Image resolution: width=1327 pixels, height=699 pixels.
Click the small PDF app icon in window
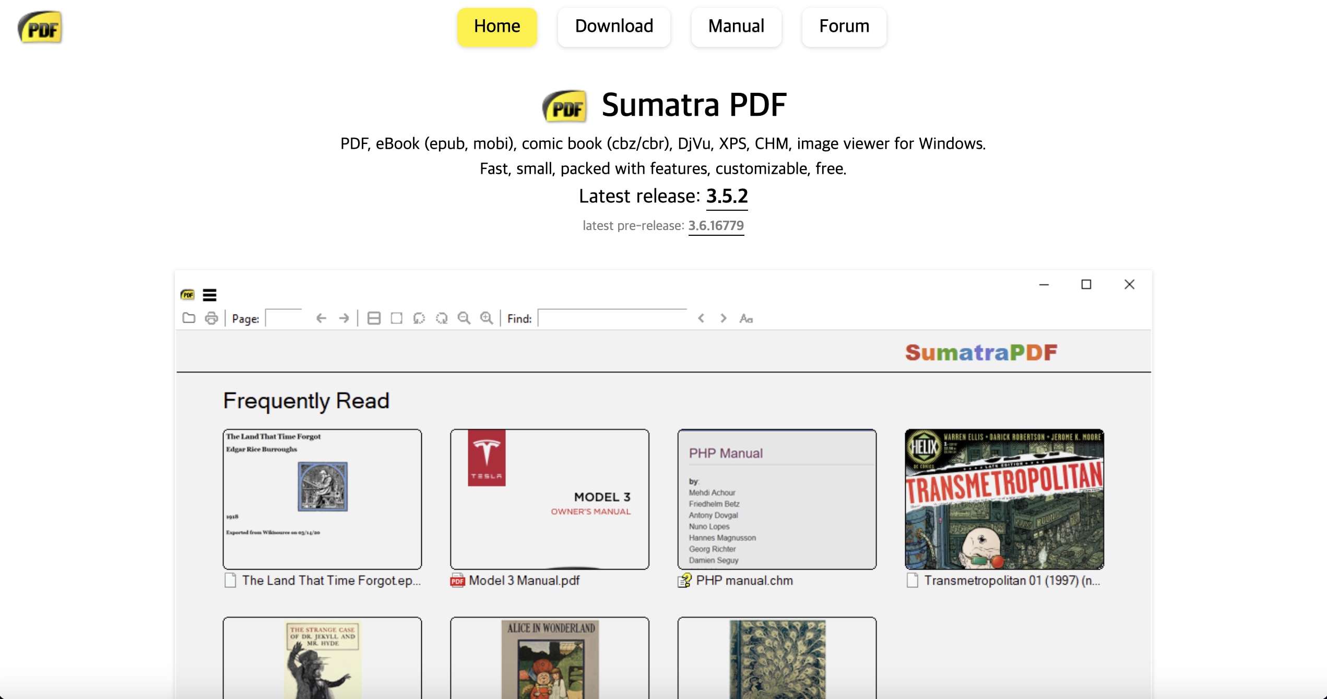tap(187, 295)
